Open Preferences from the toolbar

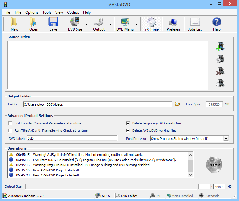[173, 24]
